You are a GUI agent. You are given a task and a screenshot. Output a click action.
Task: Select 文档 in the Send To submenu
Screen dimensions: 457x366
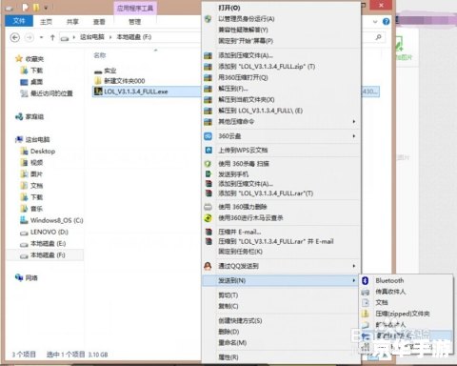pos(382,302)
